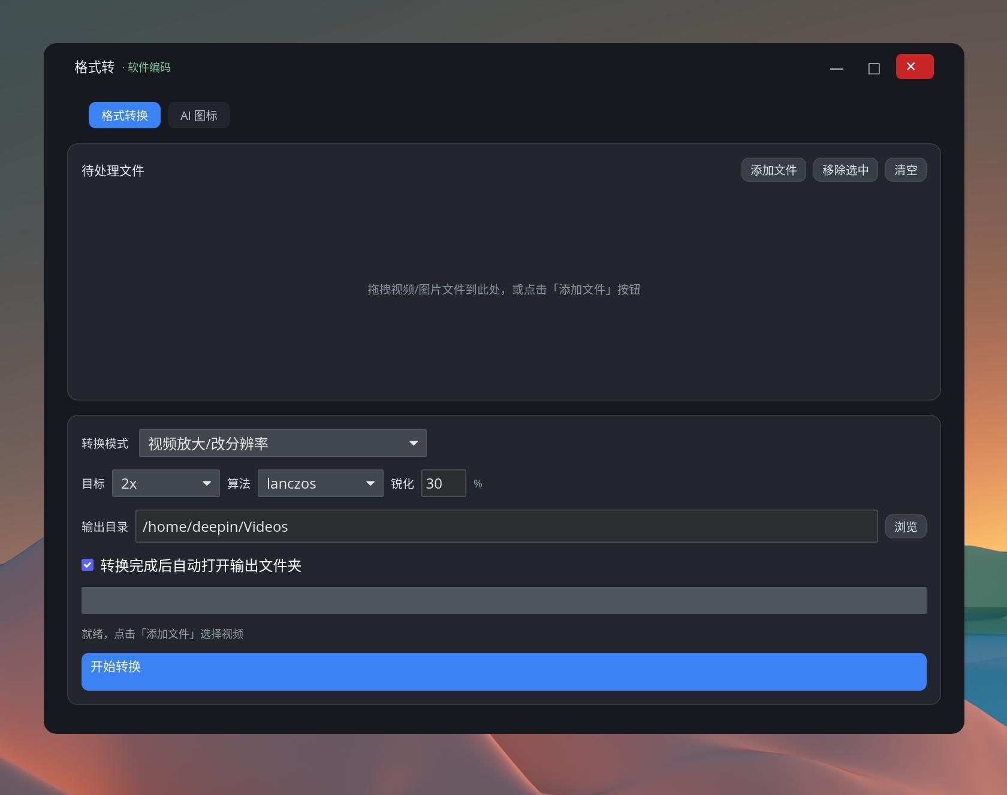Focus the 锐化 value field showing 30
The width and height of the screenshot is (1007, 795).
tap(444, 483)
